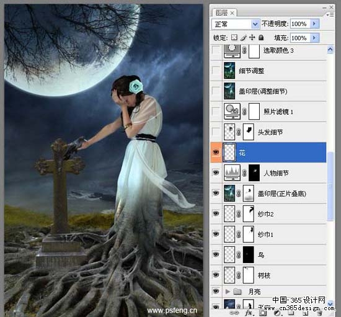Toggle visibility of the 鸟 layer

pyautogui.click(x=216, y=254)
